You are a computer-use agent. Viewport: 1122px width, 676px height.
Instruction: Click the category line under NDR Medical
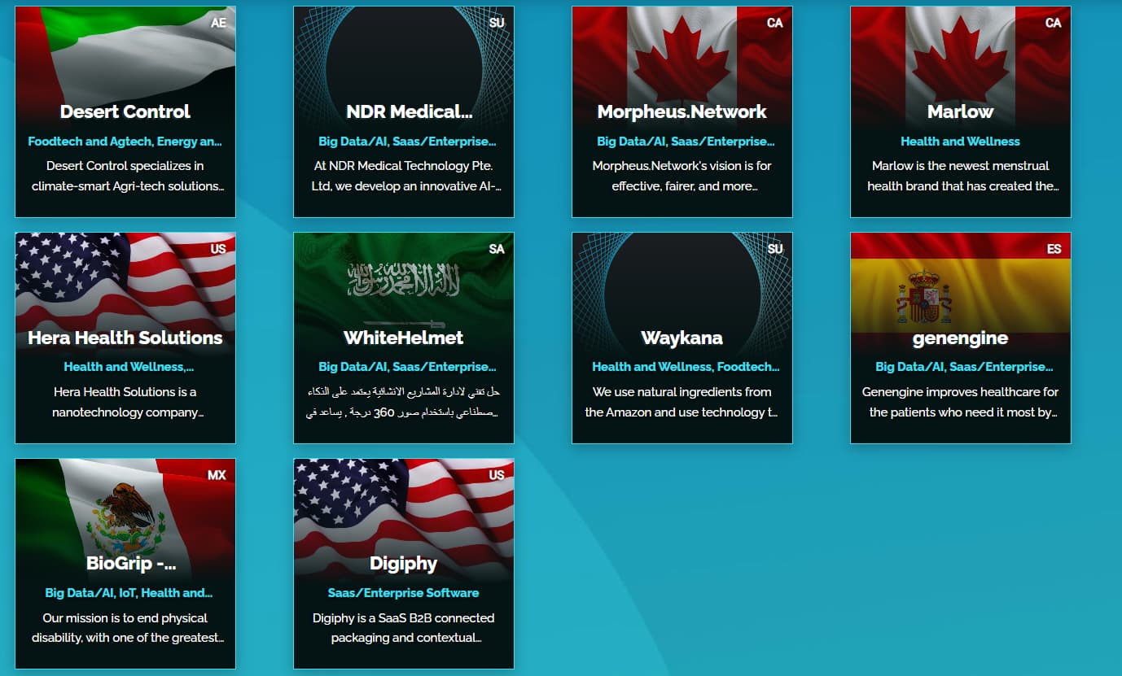(407, 142)
